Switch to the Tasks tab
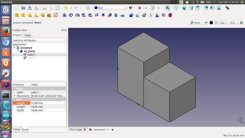Viewport: 245px width, 138px height. coord(28,35)
